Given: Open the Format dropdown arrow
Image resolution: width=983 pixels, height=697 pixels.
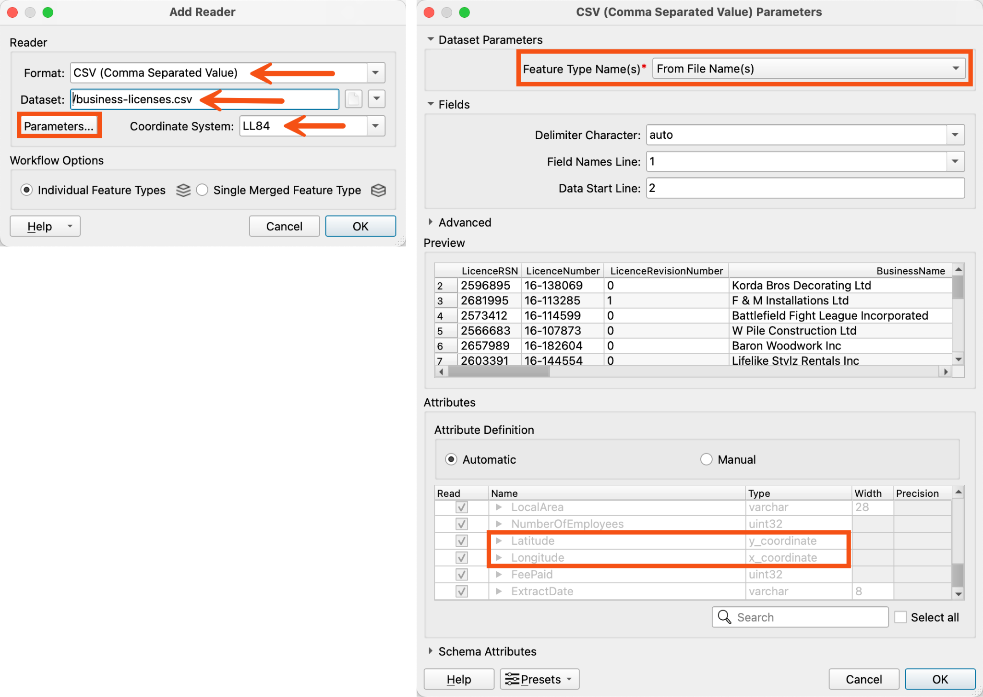Looking at the screenshot, I should coord(376,73).
